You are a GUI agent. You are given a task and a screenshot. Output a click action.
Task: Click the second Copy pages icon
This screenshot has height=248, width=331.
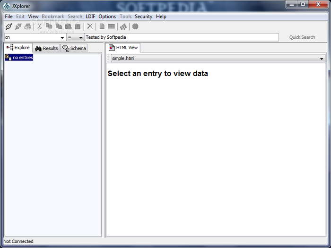(x=59, y=26)
